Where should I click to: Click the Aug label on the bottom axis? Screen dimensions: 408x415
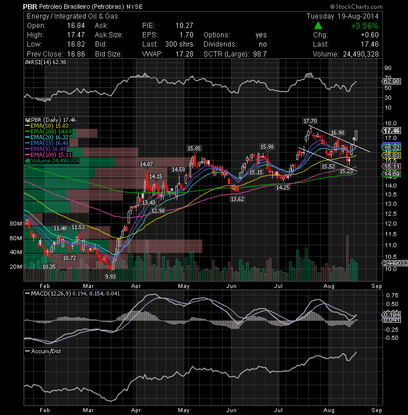329,410
